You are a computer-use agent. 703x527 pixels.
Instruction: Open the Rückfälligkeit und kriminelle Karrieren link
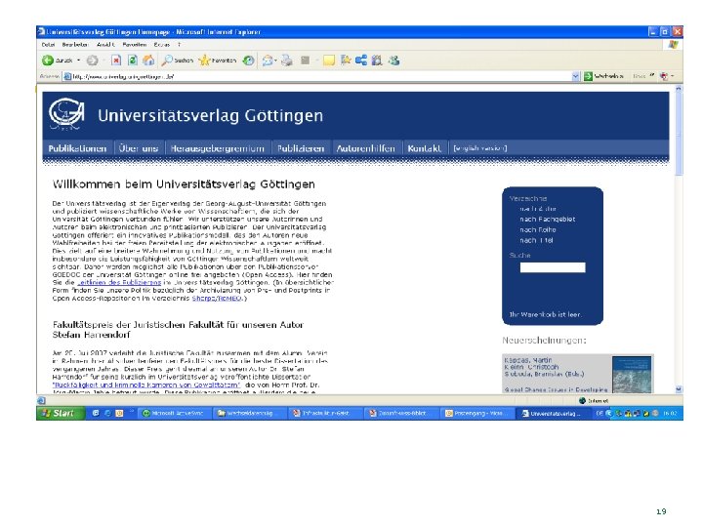click(146, 385)
